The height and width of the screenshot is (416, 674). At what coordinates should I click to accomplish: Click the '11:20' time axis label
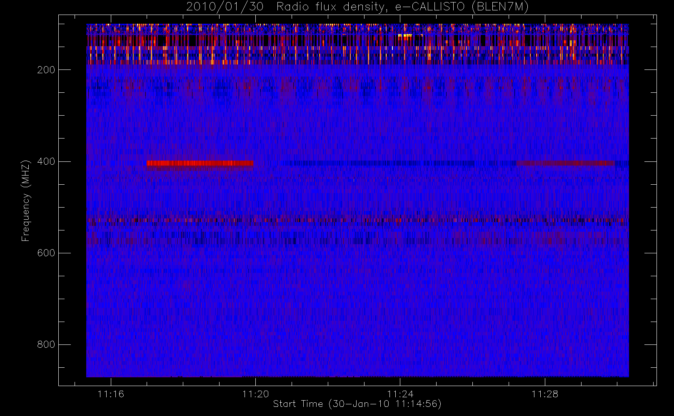pyautogui.click(x=255, y=394)
